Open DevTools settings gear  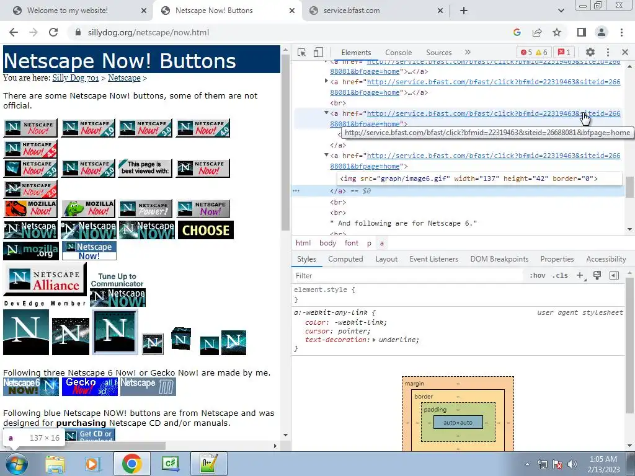590,52
